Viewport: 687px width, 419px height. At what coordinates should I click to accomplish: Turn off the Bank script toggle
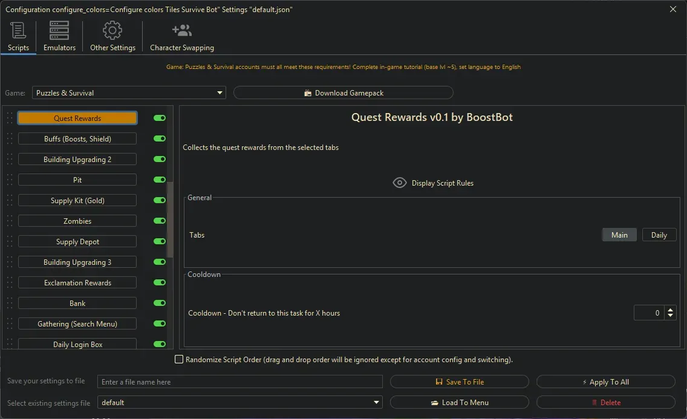click(x=159, y=303)
